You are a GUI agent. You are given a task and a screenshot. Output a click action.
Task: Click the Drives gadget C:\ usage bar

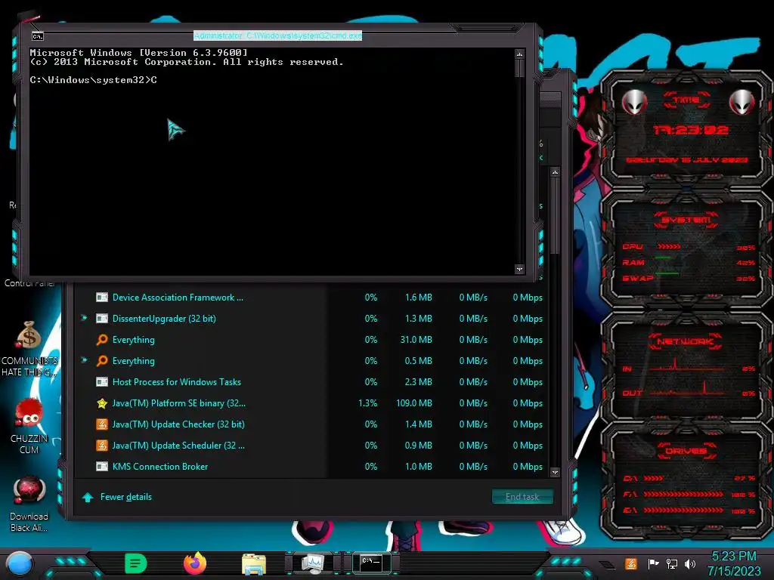coord(654,478)
